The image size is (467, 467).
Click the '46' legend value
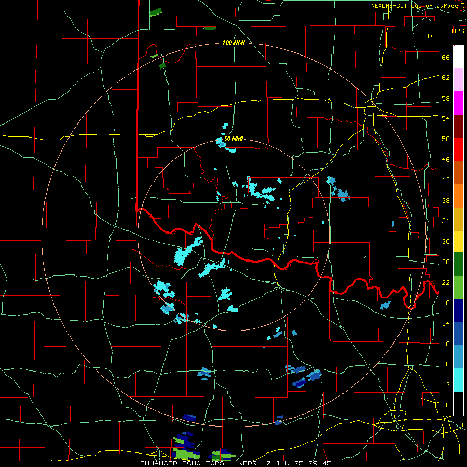click(x=446, y=160)
